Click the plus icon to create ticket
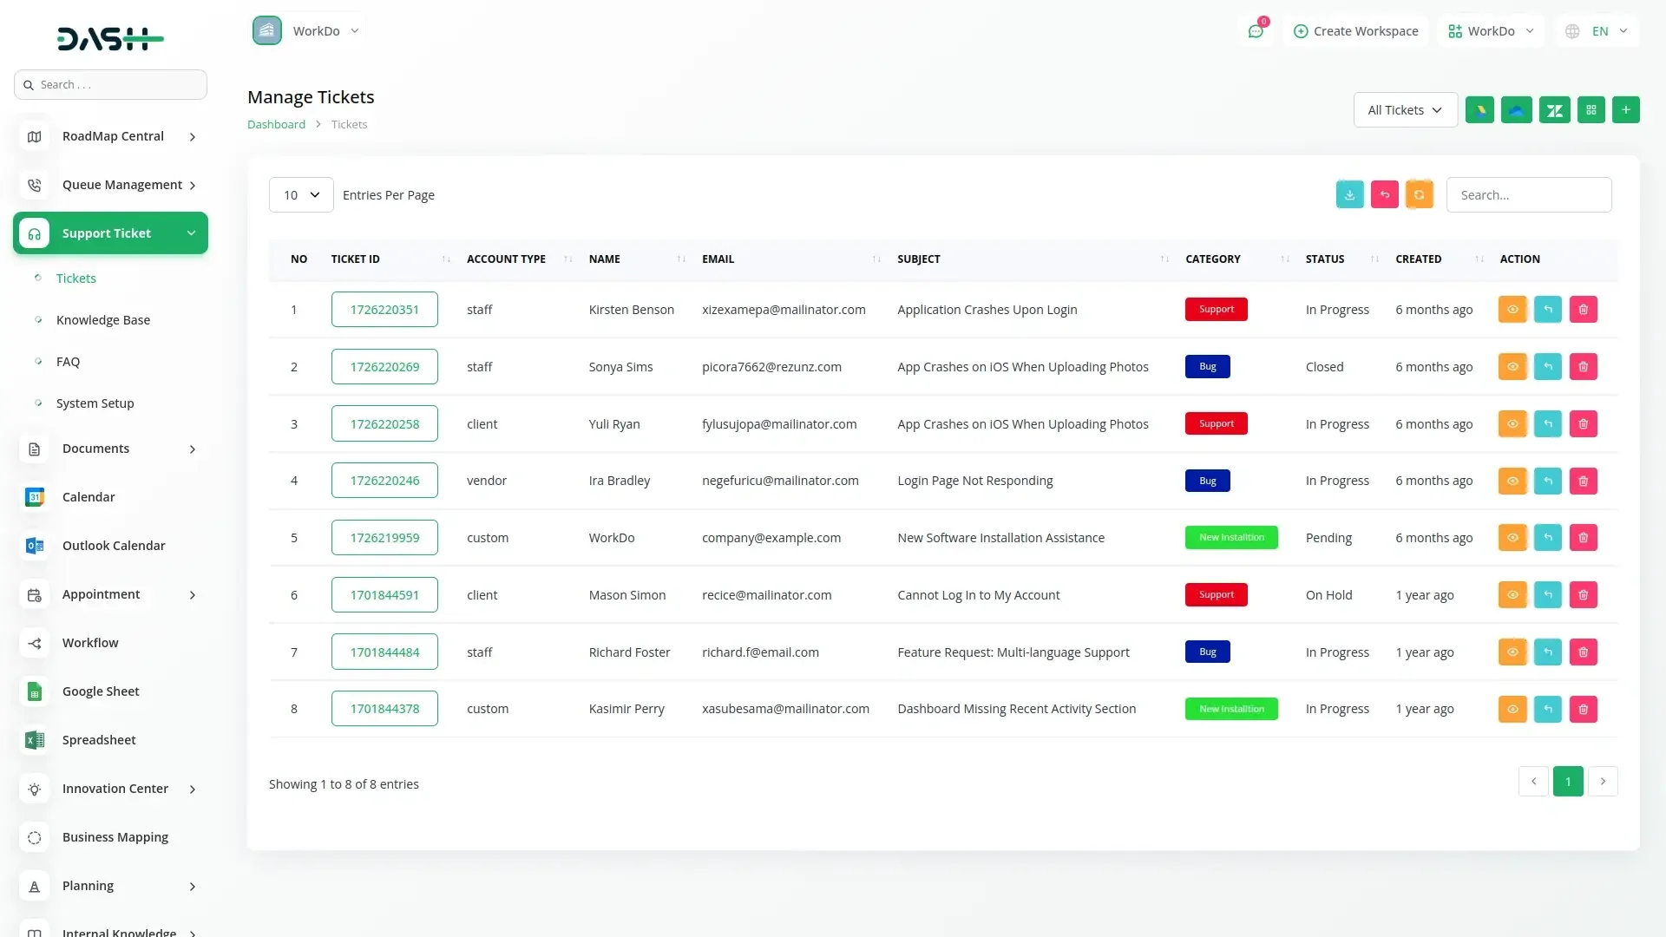1666x937 pixels. tap(1625, 110)
